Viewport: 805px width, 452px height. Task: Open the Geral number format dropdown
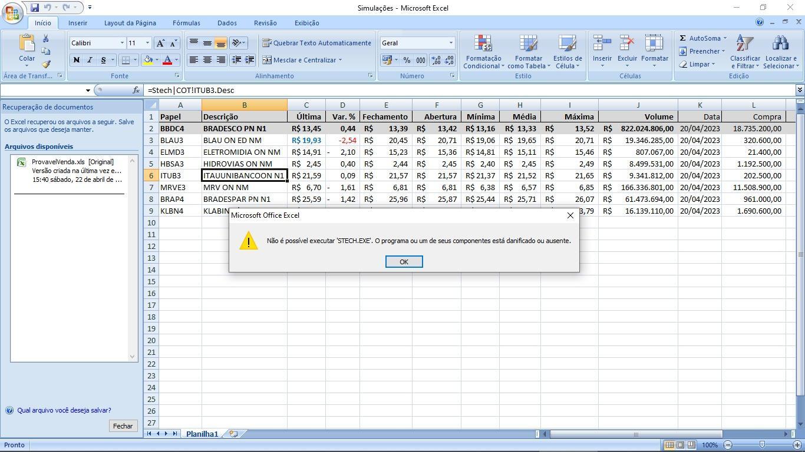pos(451,43)
